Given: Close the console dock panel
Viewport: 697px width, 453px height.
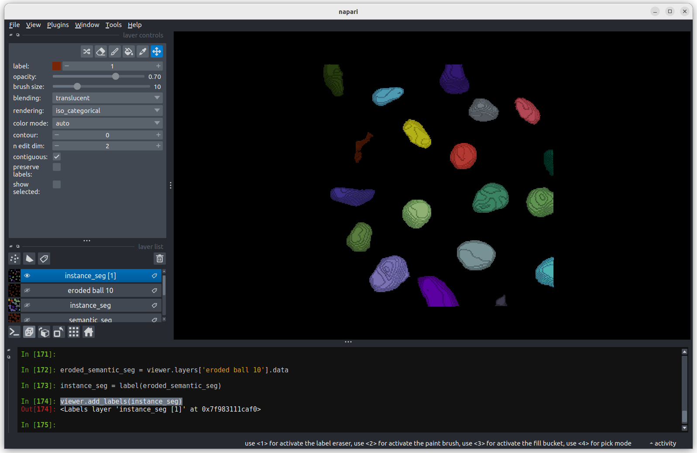Looking at the screenshot, I should pos(9,350).
